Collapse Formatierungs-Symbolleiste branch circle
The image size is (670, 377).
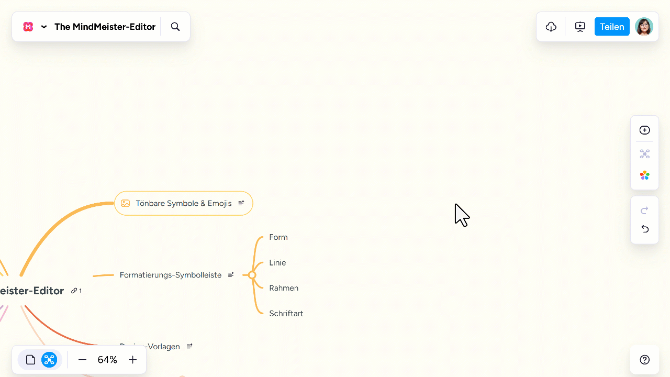(252, 275)
